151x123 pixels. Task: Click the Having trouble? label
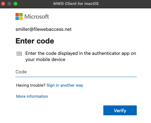click(31, 85)
